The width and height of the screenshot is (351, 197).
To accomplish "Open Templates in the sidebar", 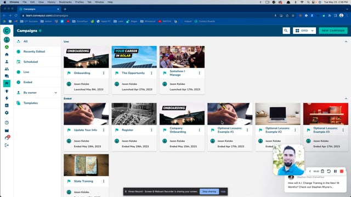I will [37, 103].
